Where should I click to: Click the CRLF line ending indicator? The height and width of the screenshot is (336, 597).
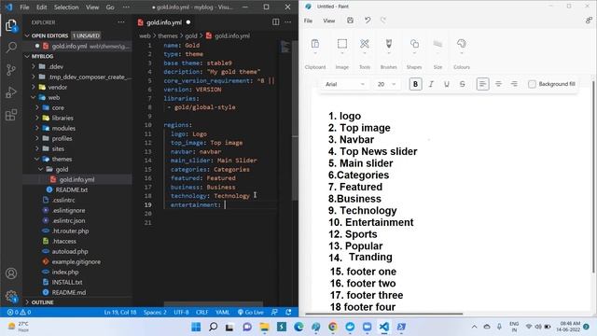[201, 313]
